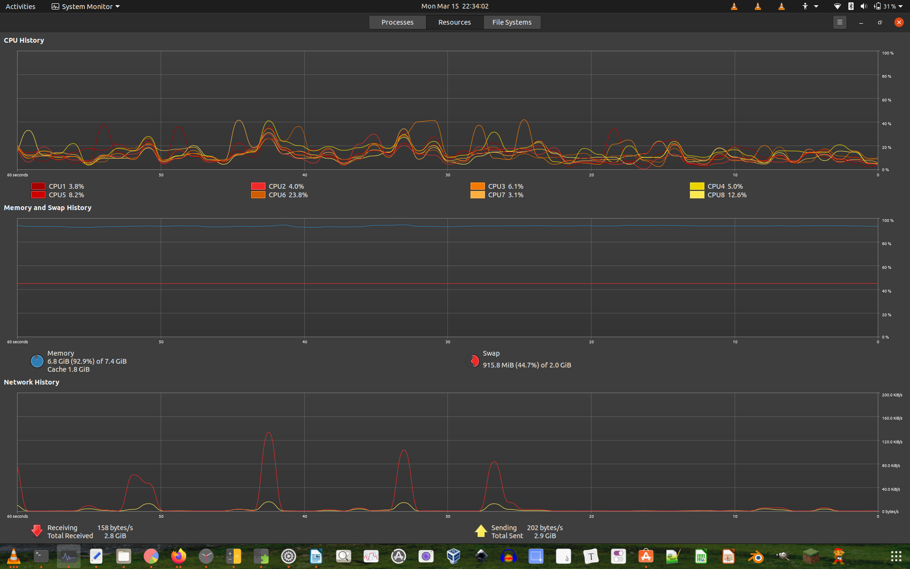Pick a new color for CPU2

click(258, 186)
